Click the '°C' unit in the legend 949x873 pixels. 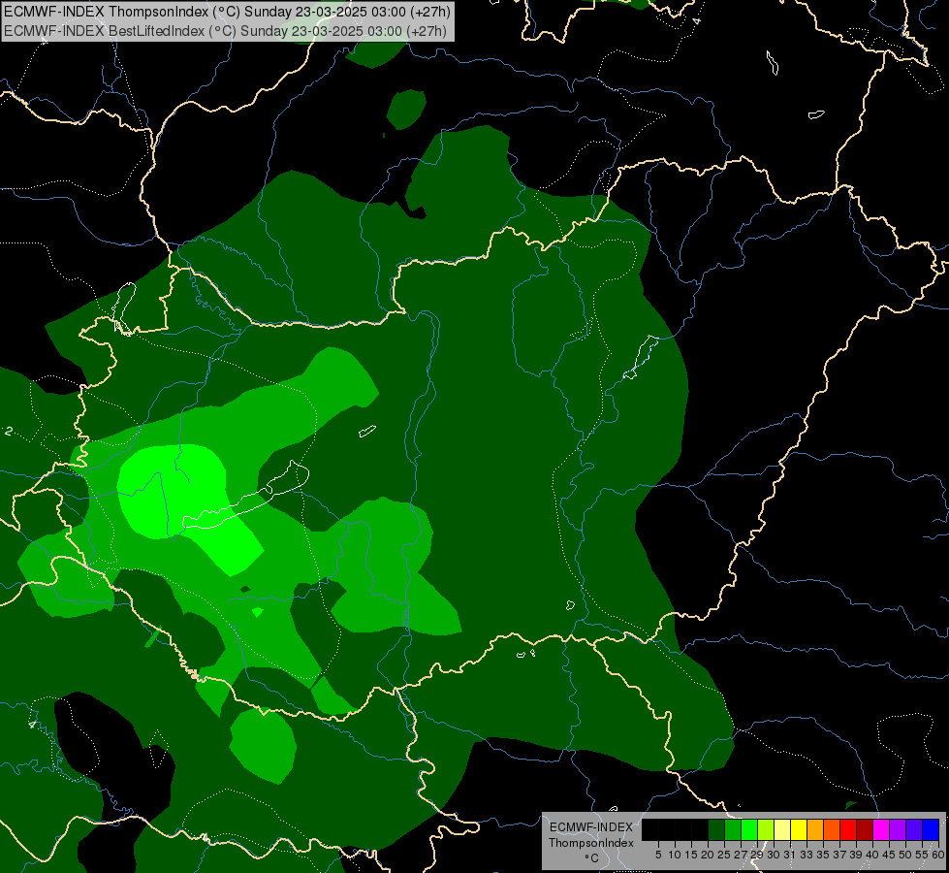click(591, 857)
